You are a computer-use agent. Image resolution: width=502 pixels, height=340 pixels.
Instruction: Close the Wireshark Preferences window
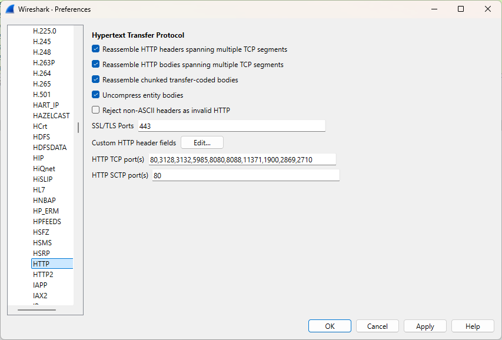click(488, 9)
